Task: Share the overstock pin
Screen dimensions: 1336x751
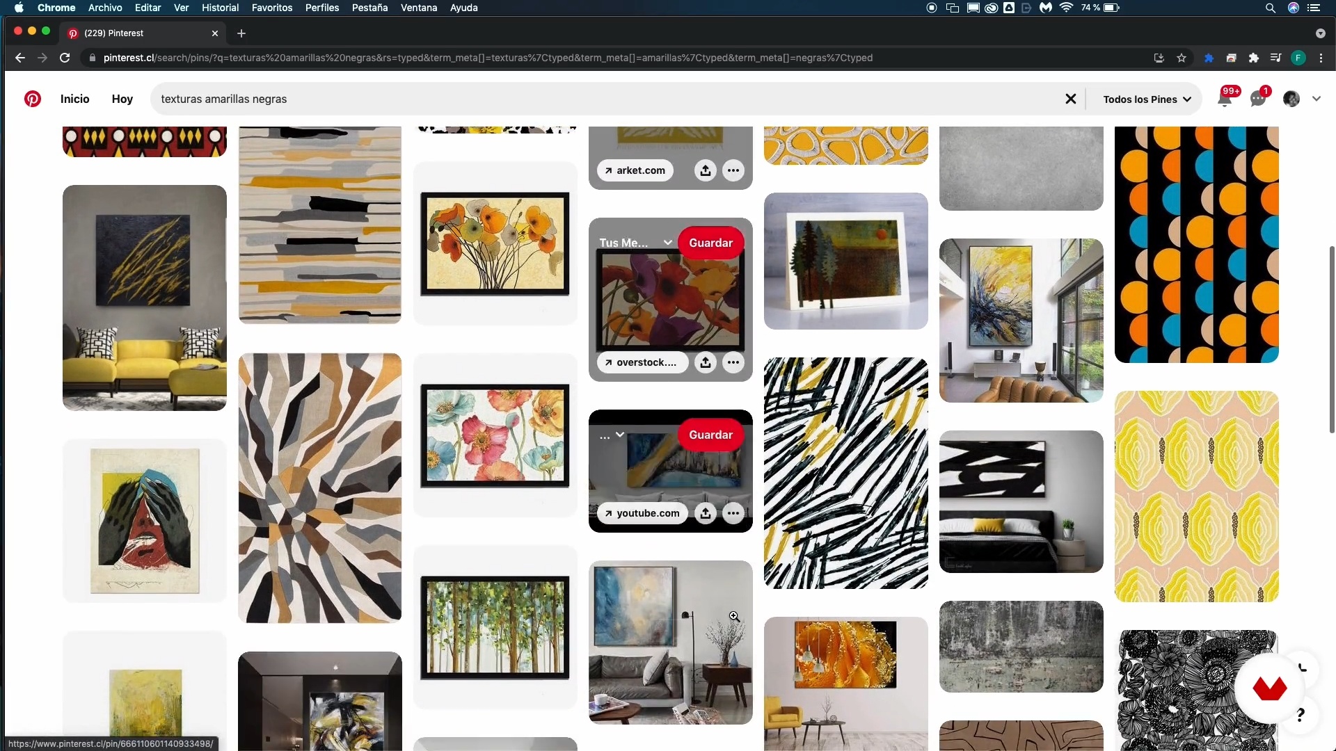Action: 706,362
